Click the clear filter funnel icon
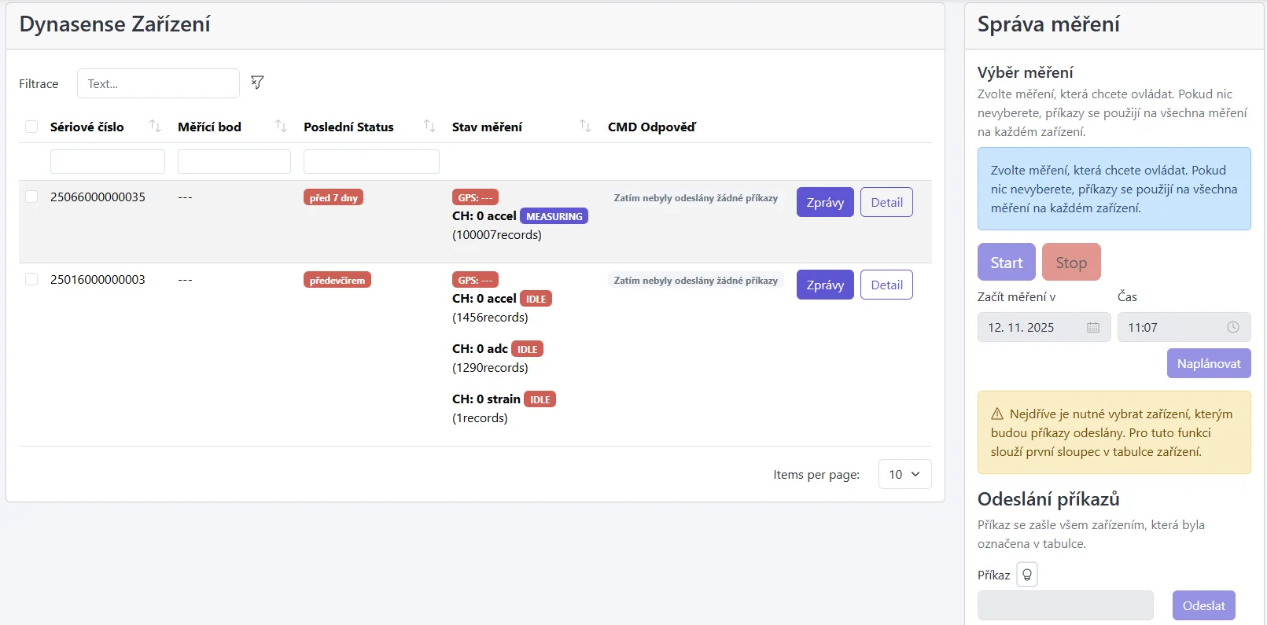 257,83
